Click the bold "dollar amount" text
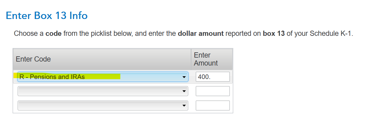Image resolution: width=376 pixels, height=128 pixels. (201, 34)
